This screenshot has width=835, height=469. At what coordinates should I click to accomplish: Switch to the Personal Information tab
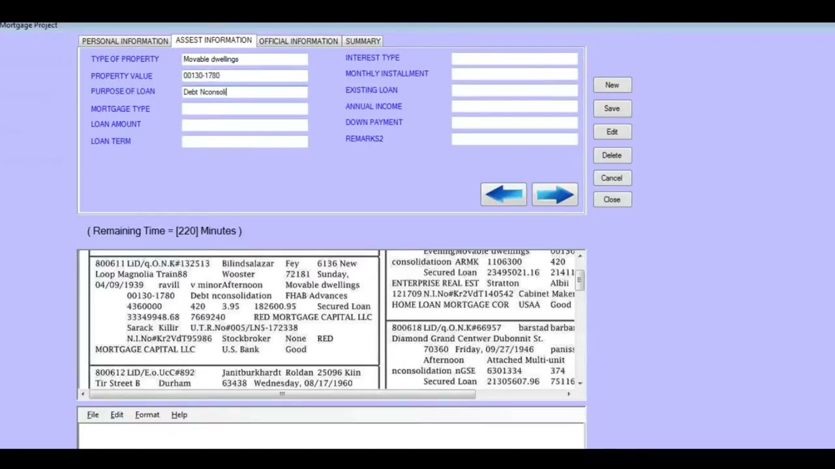point(125,41)
